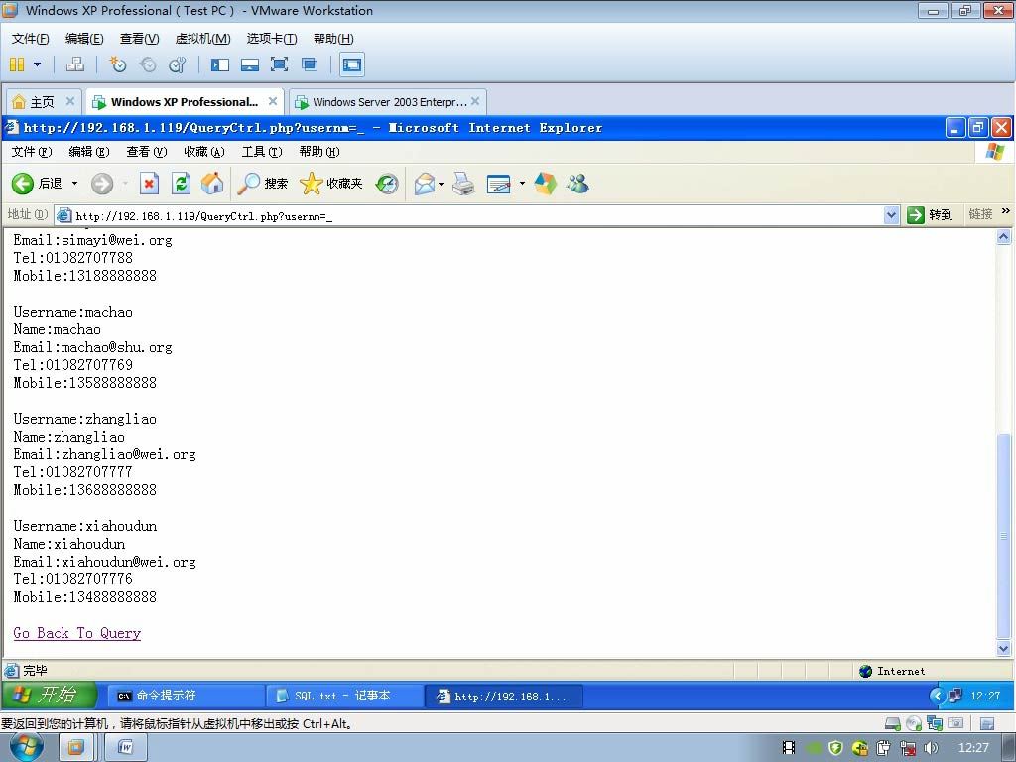Close the Windows XP Professional tab
The width and height of the screenshot is (1016, 762).
point(273,101)
